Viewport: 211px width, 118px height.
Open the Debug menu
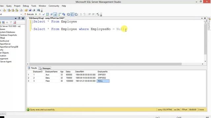coord(26,6)
